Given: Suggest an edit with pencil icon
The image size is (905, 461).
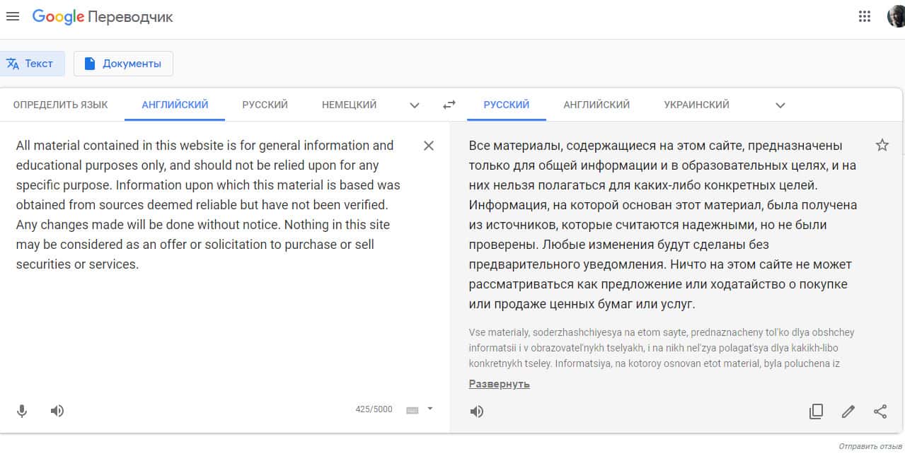Looking at the screenshot, I should coord(848,412).
